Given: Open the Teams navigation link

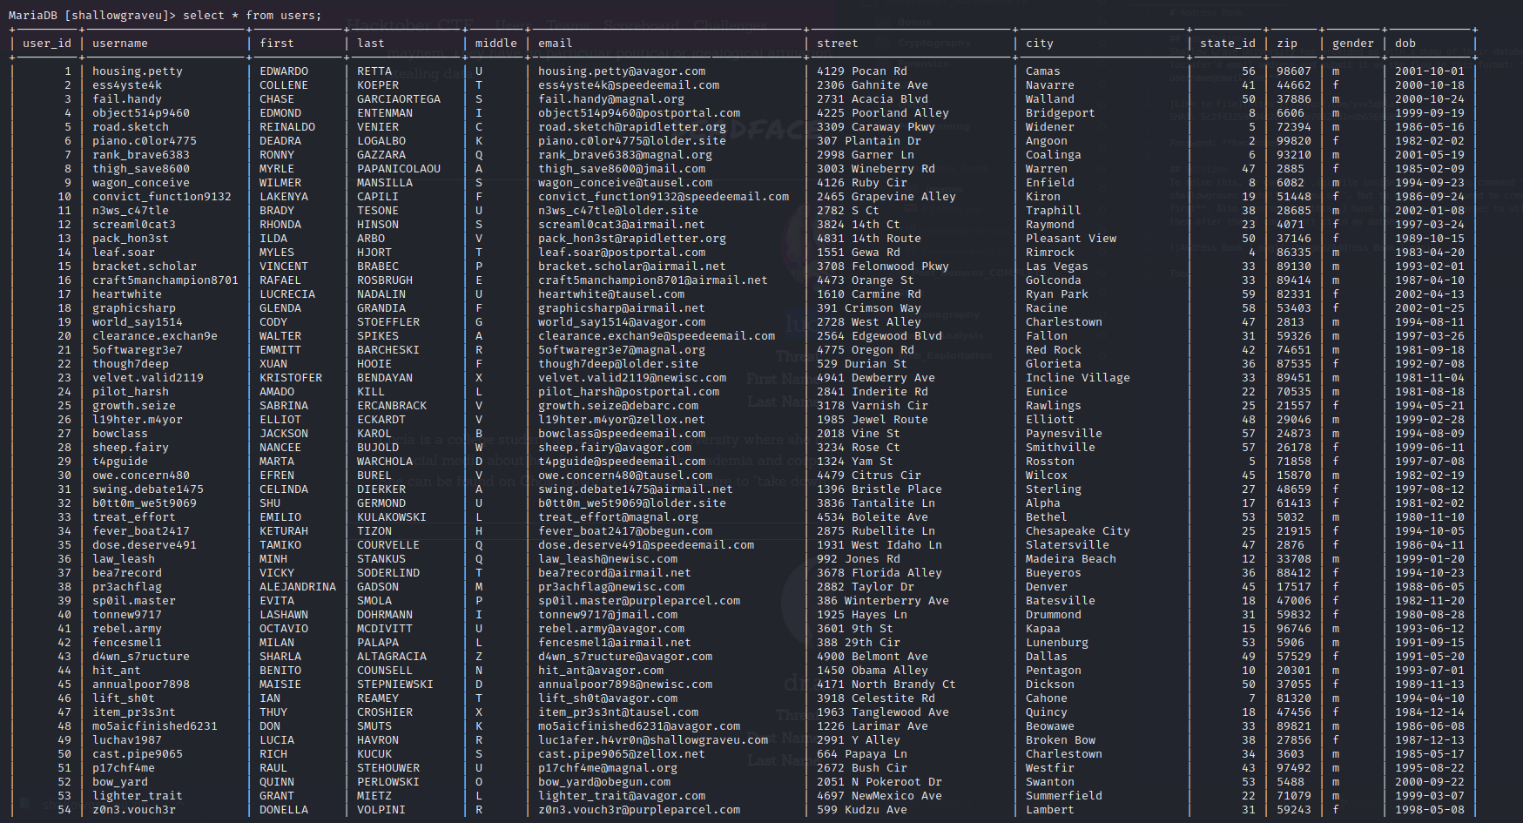Looking at the screenshot, I should 569,24.
